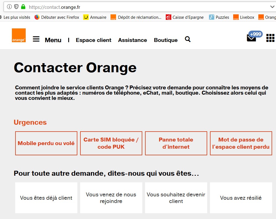Open the Livebox bookmark
Viewport: 276px width, 219px height.
244,17
